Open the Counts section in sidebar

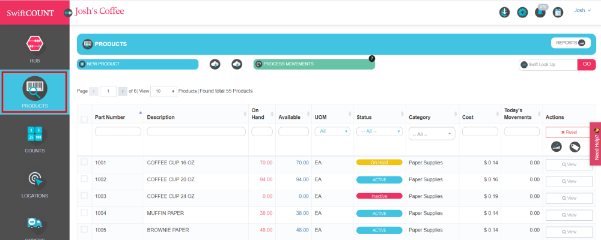pyautogui.click(x=34, y=138)
